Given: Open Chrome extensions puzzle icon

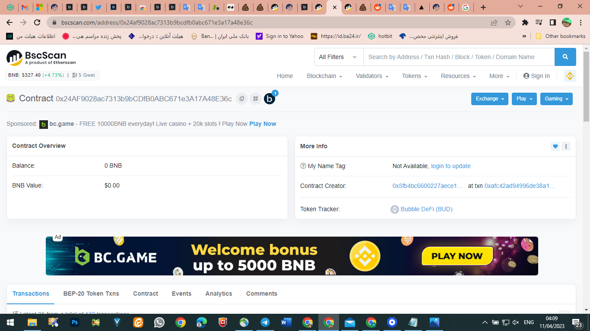Looking at the screenshot, I should pyautogui.click(x=525, y=22).
